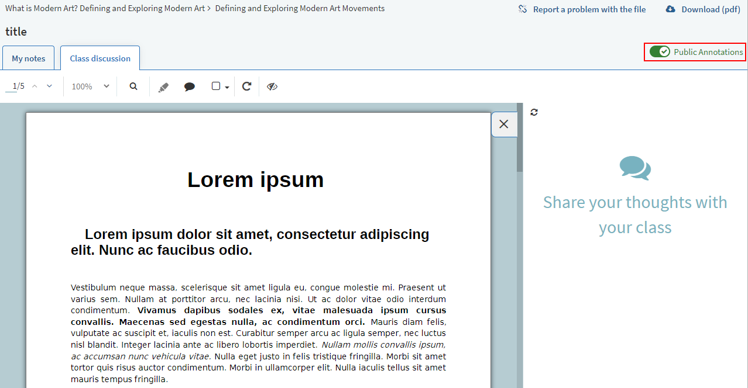Switch to the My notes tab

pos(29,58)
